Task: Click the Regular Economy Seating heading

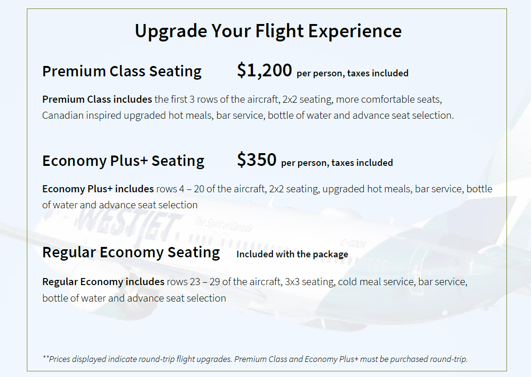Action: 131,253
